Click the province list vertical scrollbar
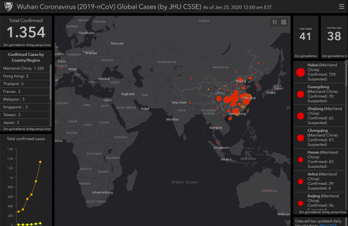The image size is (348, 226). (x=346, y=75)
